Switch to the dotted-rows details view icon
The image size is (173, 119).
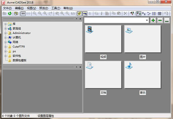(154, 14)
